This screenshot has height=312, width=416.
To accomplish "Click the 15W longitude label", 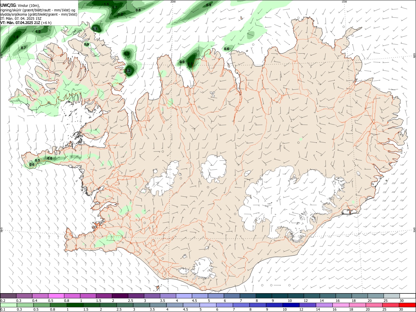I will point(344,2).
